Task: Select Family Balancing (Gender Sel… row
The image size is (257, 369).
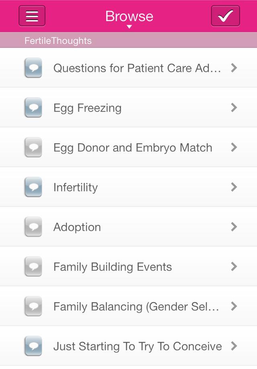Action: pyautogui.click(x=136, y=306)
